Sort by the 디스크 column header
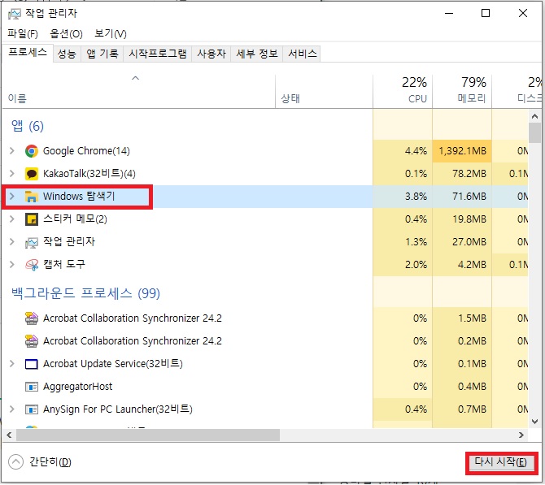 coord(517,92)
